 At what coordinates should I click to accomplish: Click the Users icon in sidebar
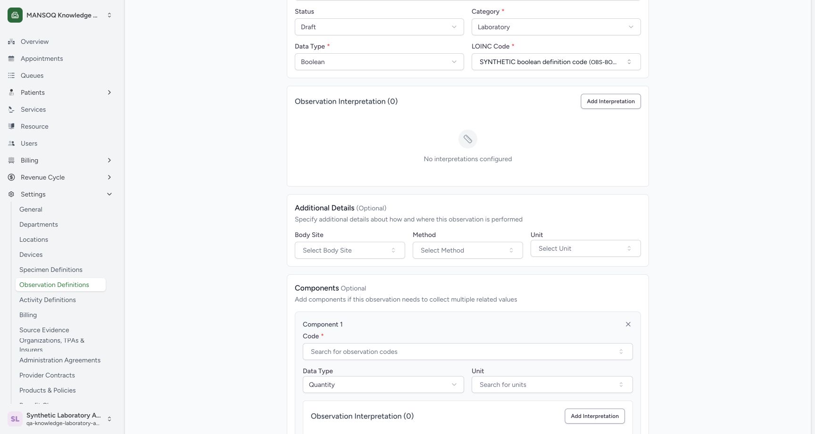coord(11,143)
